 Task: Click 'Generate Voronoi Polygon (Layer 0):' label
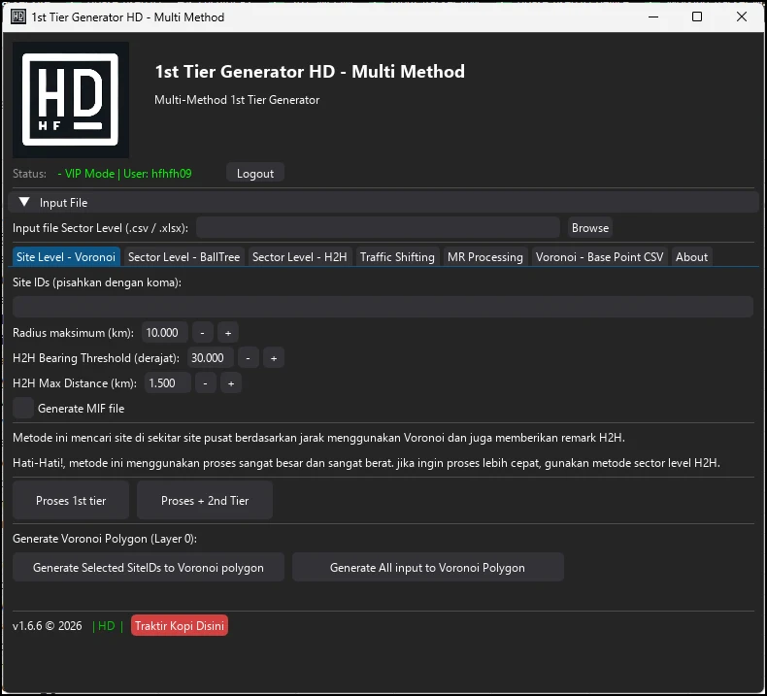coord(105,539)
